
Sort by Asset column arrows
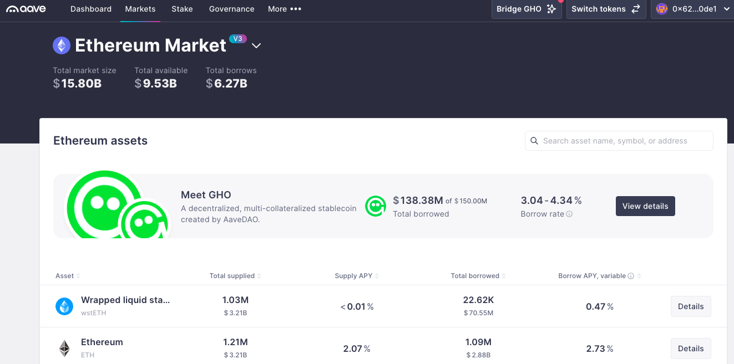click(78, 276)
